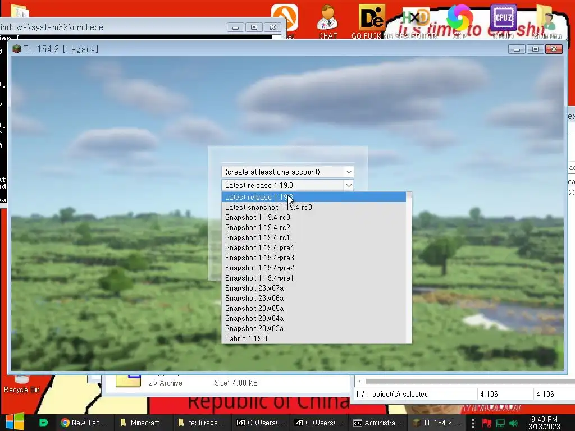Pick Snapshot 23w06a version
Viewport: 575px width, 431px height.
(x=313, y=298)
